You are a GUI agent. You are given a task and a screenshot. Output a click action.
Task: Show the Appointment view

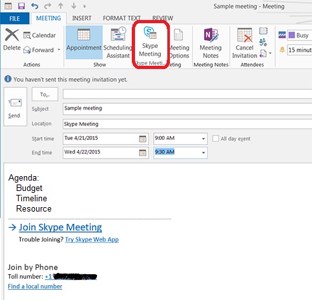coord(84,42)
